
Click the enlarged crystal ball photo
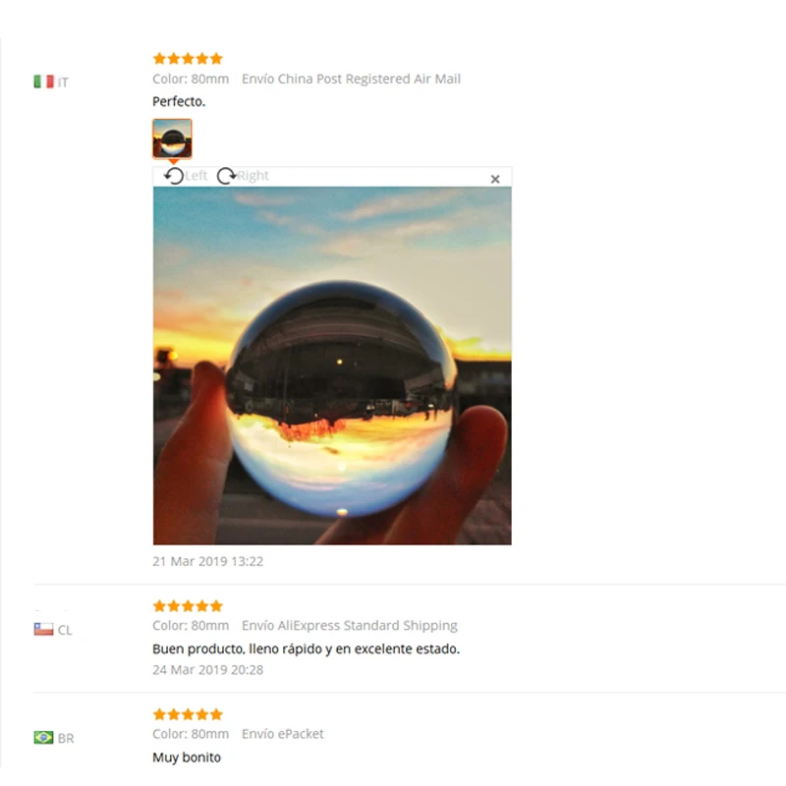[x=332, y=365]
